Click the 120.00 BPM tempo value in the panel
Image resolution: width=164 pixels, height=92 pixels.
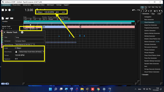19,55
